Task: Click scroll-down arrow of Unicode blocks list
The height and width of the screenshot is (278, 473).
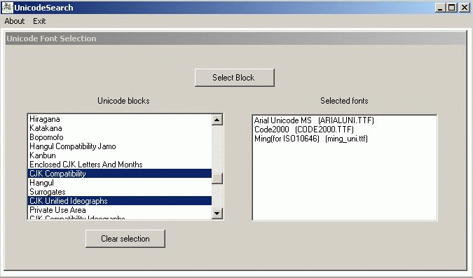Action: [217, 214]
